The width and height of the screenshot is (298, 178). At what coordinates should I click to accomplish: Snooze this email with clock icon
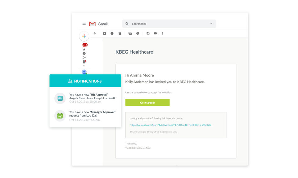138,33
